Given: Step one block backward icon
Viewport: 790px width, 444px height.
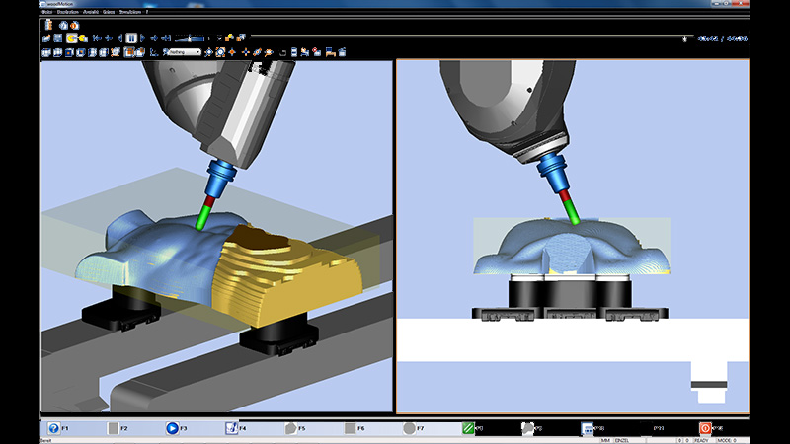Looking at the screenshot, I should click(109, 37).
